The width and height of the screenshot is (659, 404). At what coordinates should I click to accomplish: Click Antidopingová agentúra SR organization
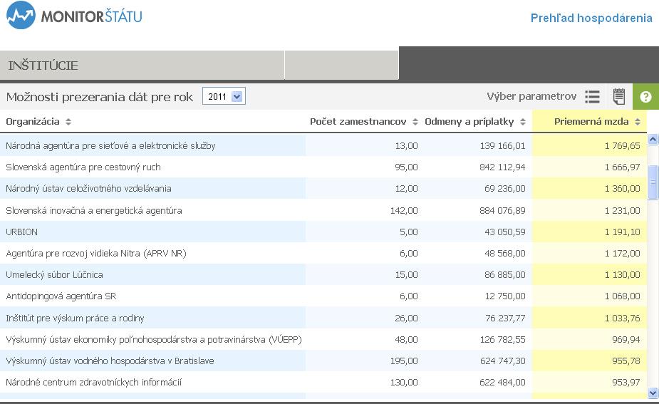point(61,296)
